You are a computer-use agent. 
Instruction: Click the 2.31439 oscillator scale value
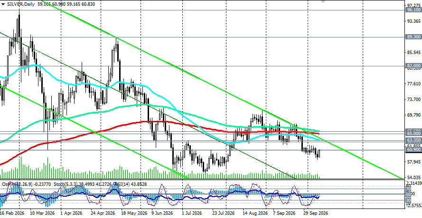[x=414, y=183]
